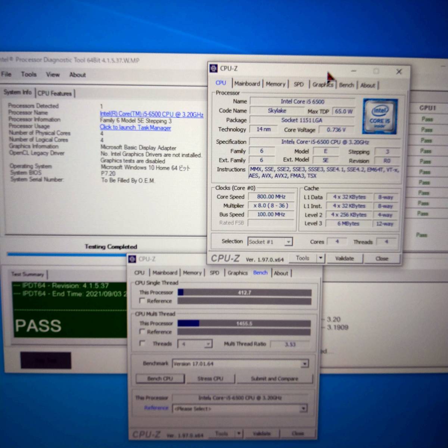Open the Socket #1 selection dropdown
The width and height of the screenshot is (448, 448).
(x=288, y=242)
